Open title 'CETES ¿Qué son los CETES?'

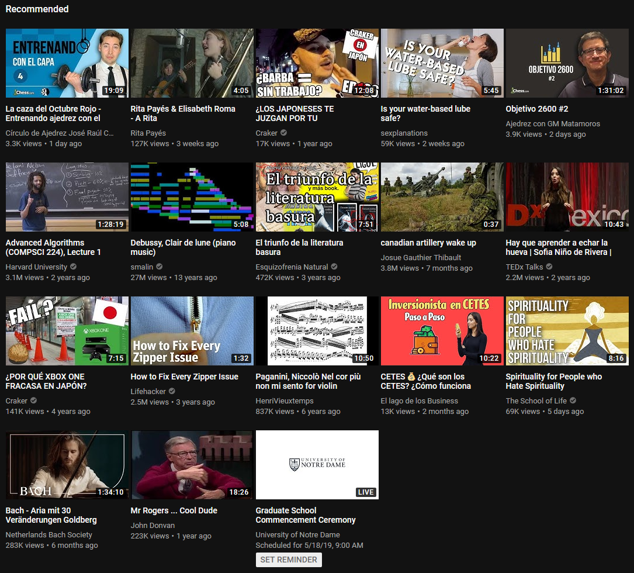426,381
